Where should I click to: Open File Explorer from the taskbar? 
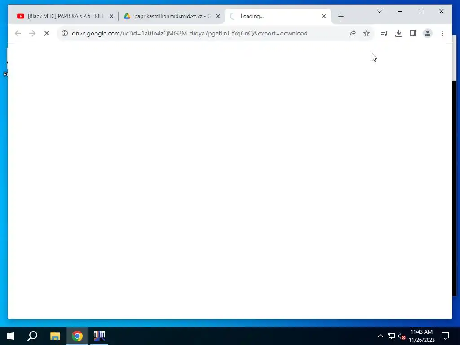[x=55, y=336]
